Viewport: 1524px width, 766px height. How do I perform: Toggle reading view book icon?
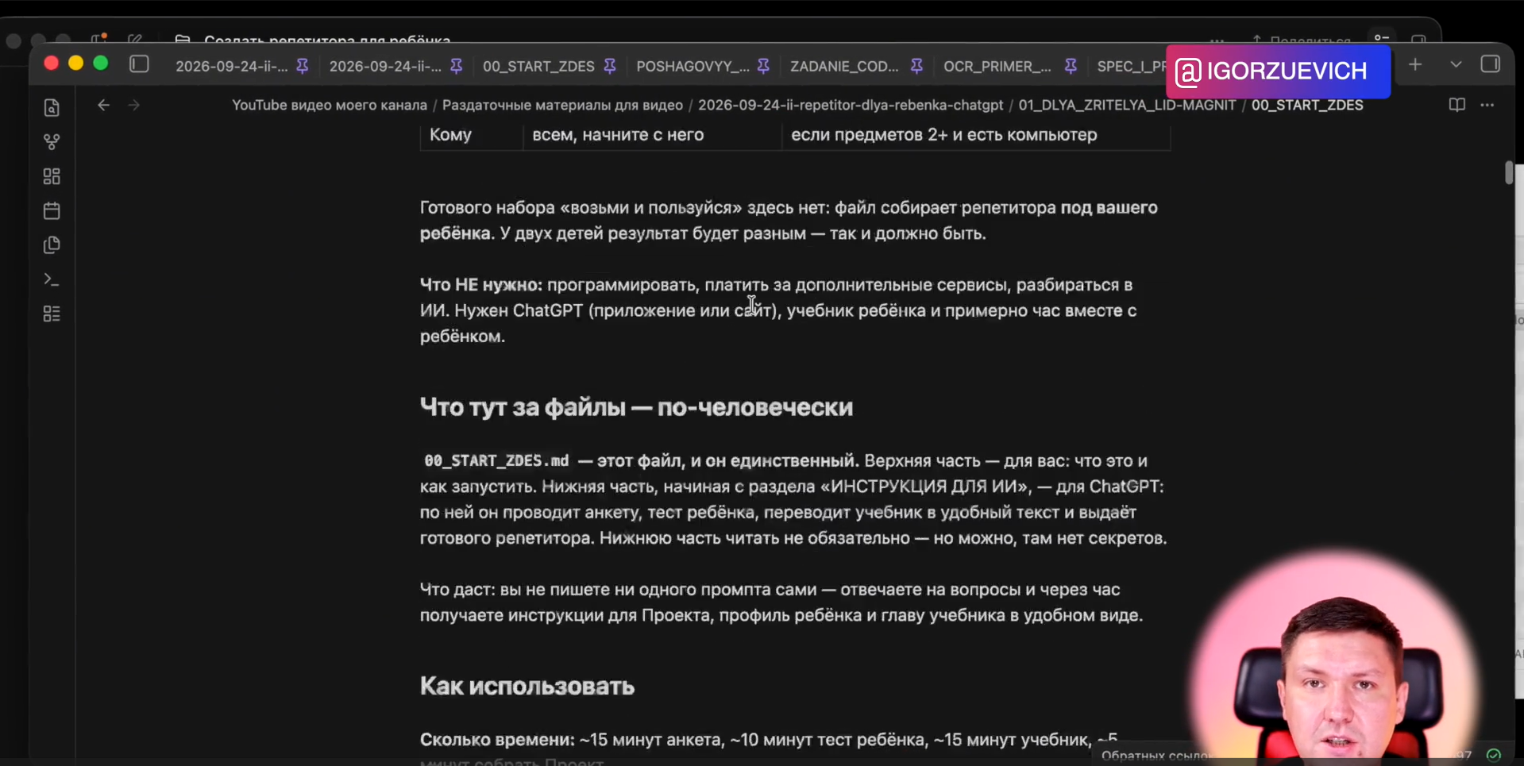(x=1456, y=105)
